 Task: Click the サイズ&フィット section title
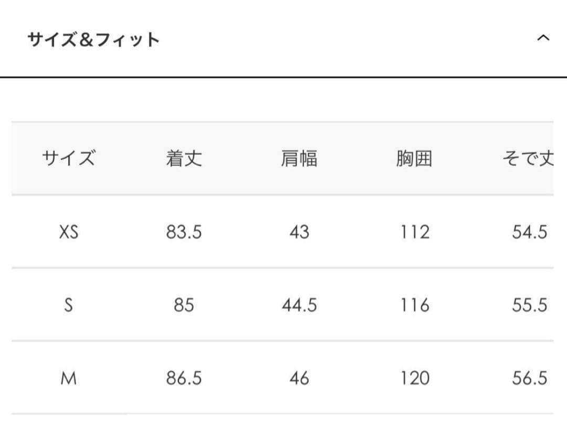coord(93,40)
